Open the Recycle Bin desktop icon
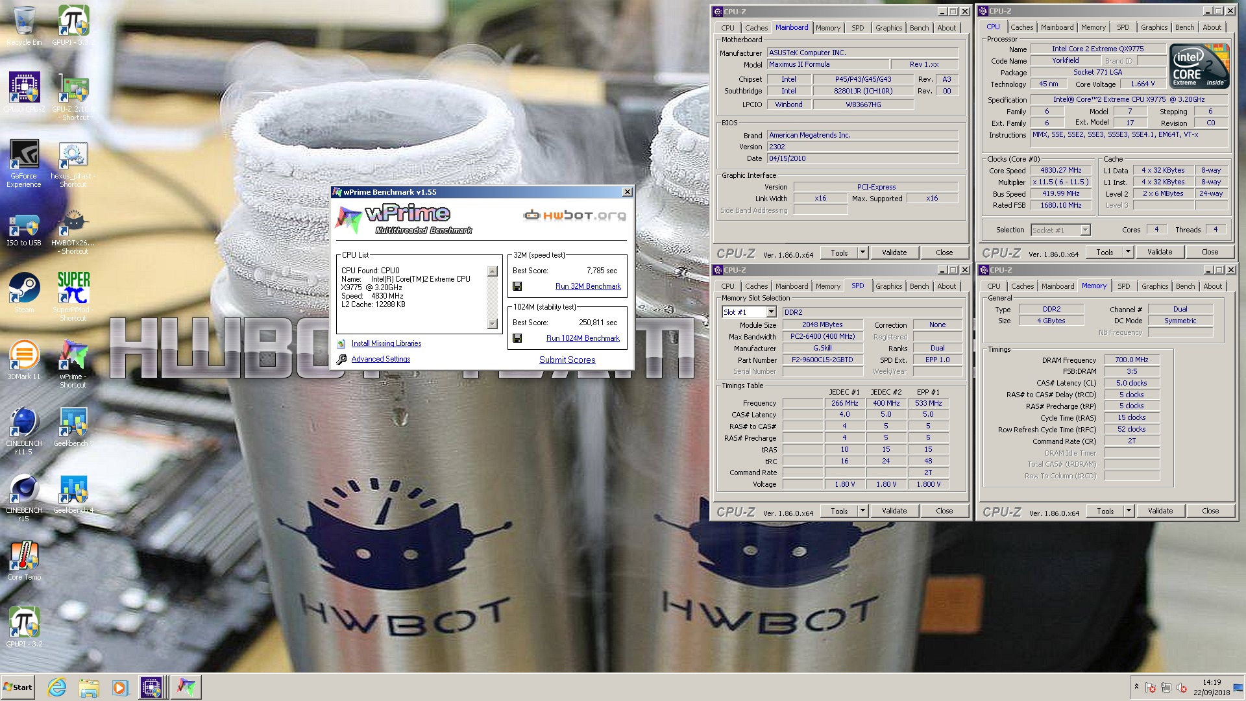 [24, 26]
